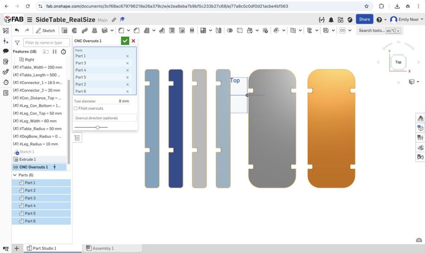Click the Boolean tool icon
The image size is (425, 253).
tap(229, 30)
